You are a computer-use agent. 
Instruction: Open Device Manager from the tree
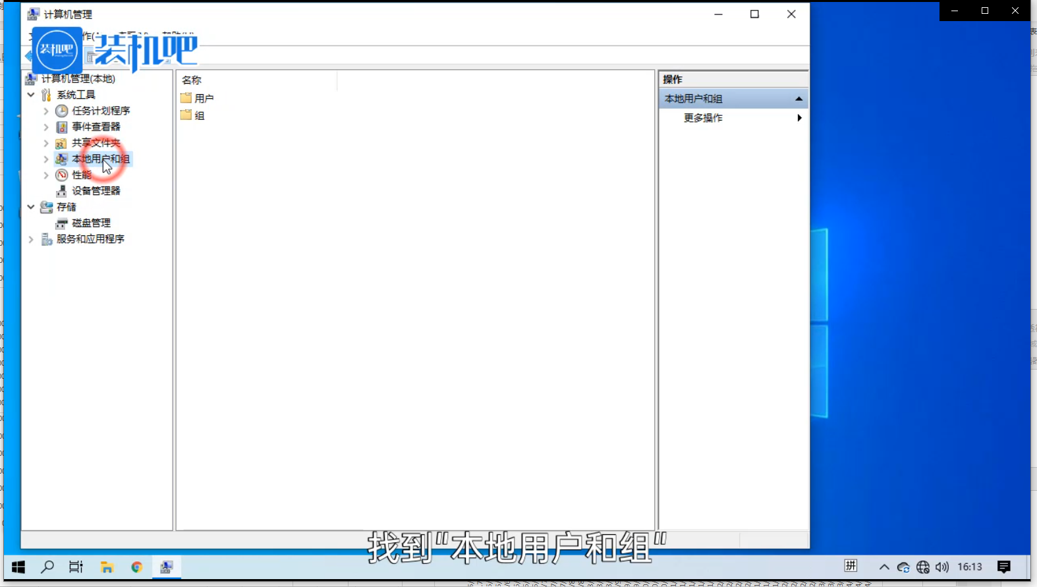96,191
